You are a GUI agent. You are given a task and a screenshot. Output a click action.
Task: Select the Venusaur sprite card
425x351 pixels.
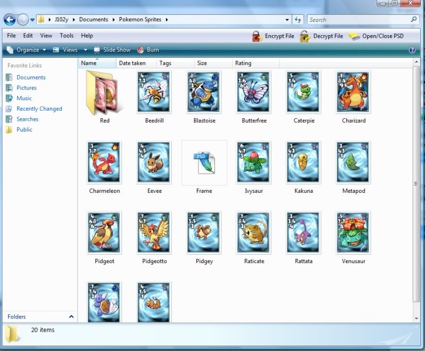click(353, 233)
